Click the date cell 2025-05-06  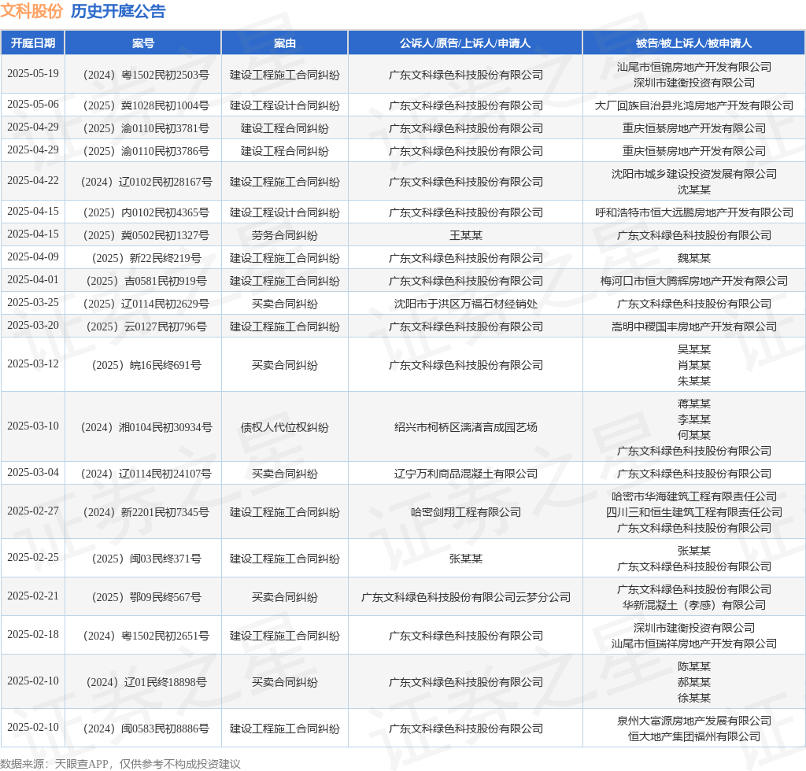click(33, 105)
